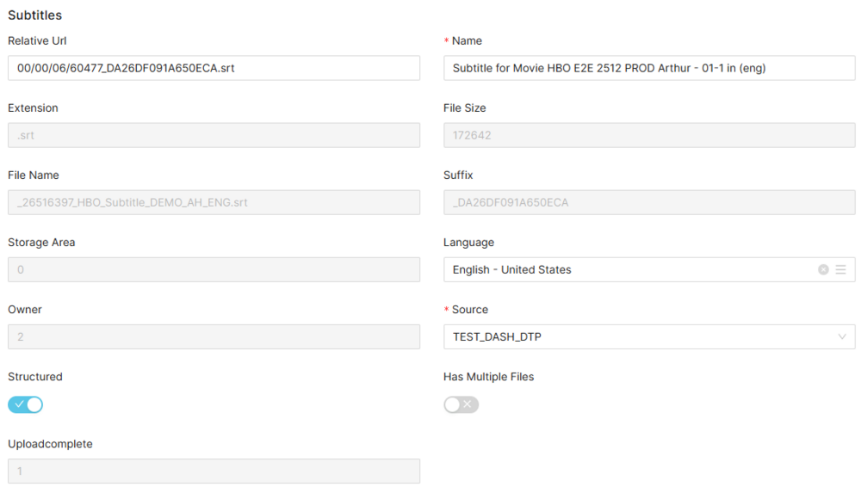This screenshot has width=861, height=493.
Task: Click the Storage Area field
Action: point(214,269)
